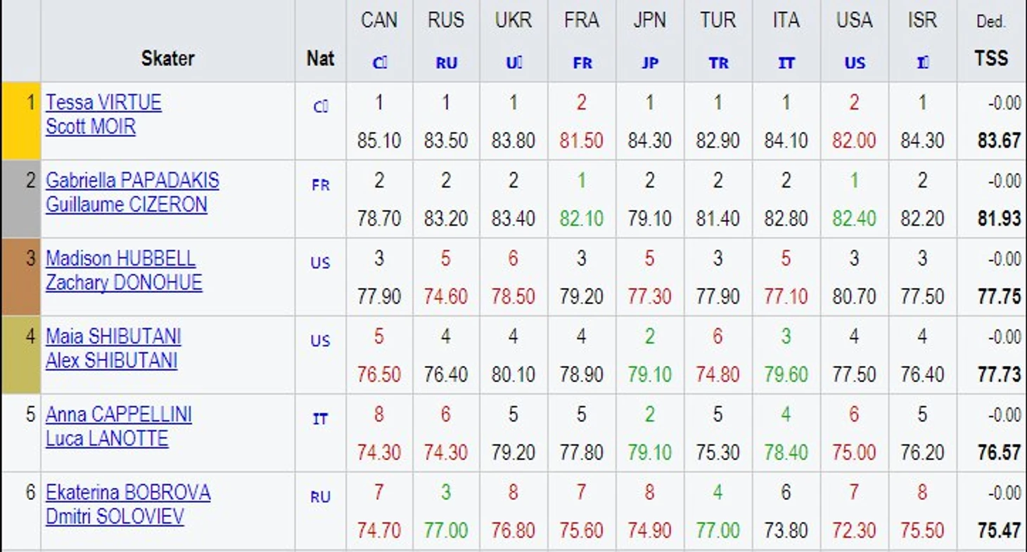
Task: Open the Tessa VIRTUE skater link
Action: tap(103, 103)
